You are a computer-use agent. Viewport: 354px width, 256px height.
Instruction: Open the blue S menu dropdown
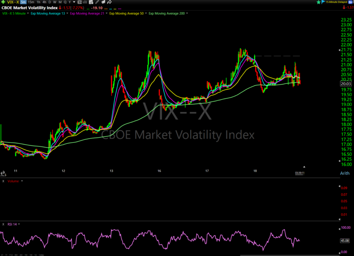coord(351,2)
